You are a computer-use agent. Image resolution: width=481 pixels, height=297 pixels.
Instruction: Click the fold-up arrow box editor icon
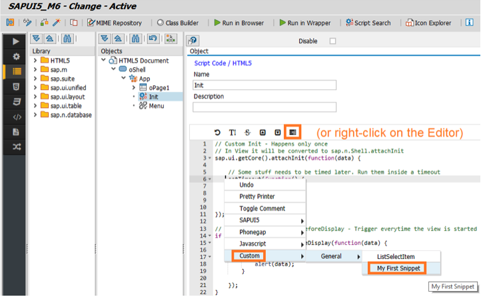click(262, 132)
